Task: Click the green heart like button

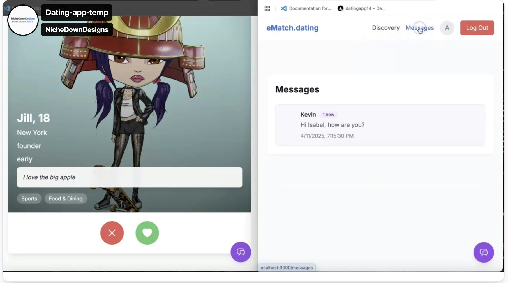Action: pyautogui.click(x=147, y=233)
